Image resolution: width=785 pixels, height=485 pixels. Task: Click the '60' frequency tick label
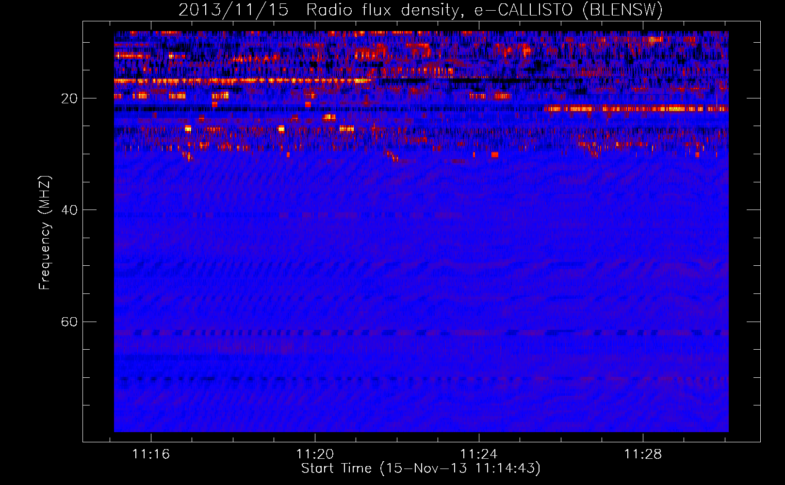tap(69, 322)
